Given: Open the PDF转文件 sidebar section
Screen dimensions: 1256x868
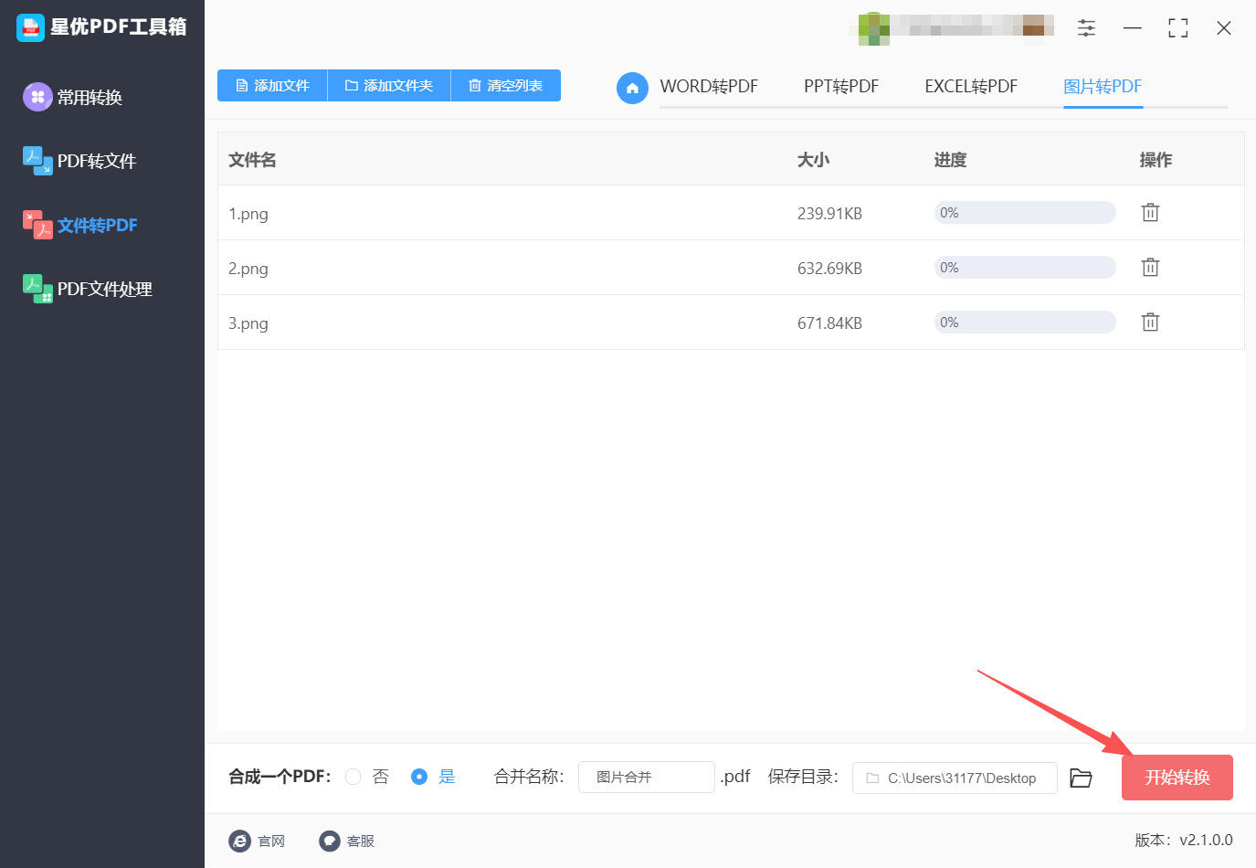Looking at the screenshot, I should pos(79,161).
